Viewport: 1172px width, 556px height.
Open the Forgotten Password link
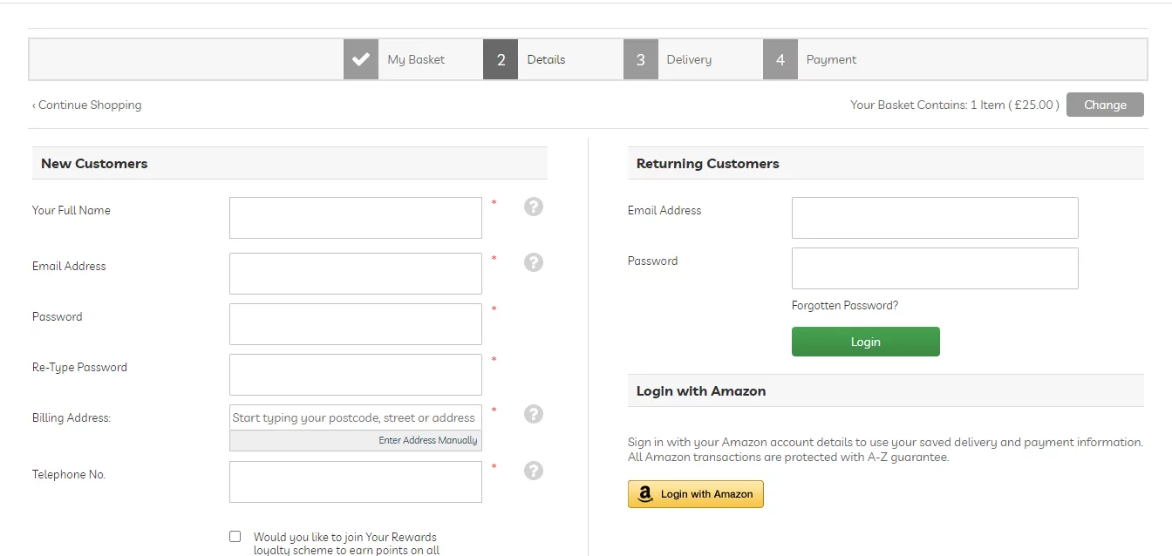(x=845, y=305)
